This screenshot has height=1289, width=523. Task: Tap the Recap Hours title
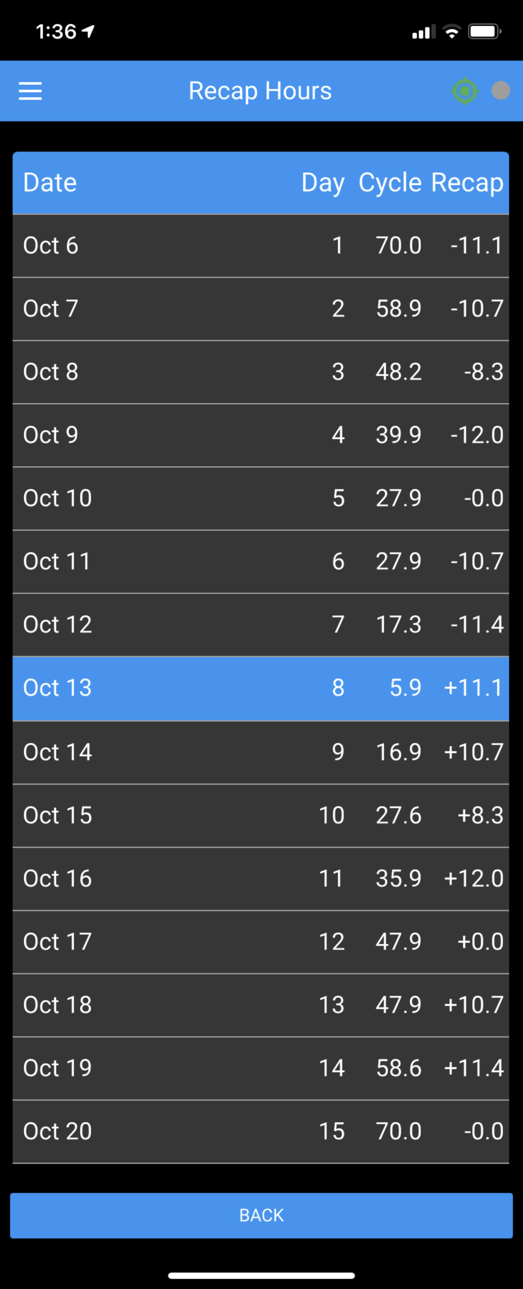[x=260, y=91]
